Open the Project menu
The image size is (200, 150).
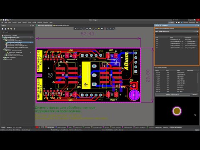15,22
